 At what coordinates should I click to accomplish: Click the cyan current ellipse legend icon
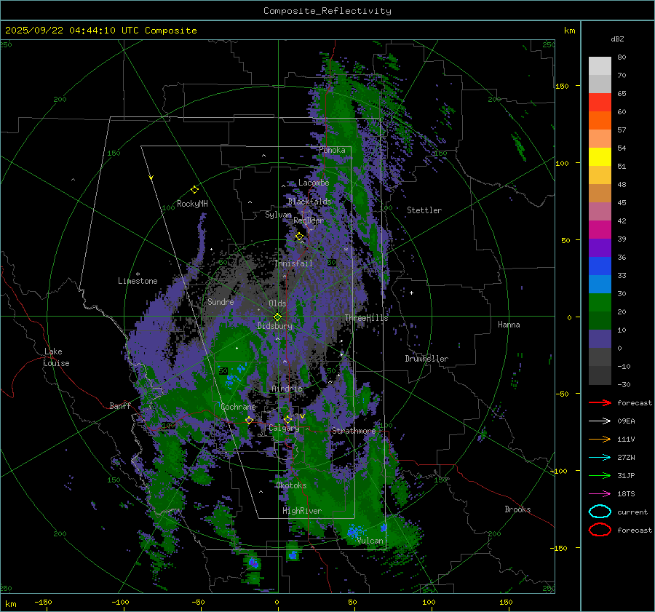click(600, 512)
